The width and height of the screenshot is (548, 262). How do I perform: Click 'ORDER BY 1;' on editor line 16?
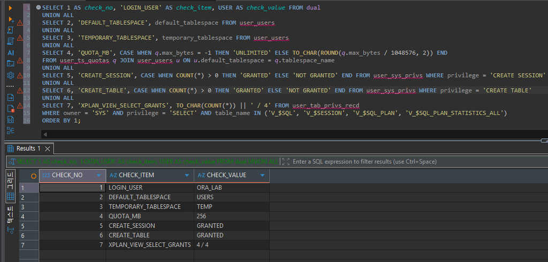(x=61, y=121)
